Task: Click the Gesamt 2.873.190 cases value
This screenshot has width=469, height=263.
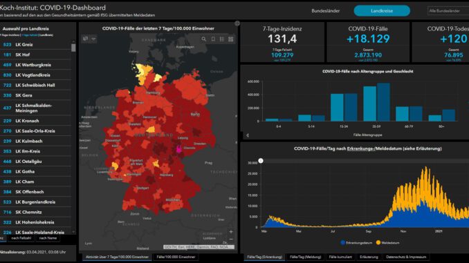Action: click(368, 55)
